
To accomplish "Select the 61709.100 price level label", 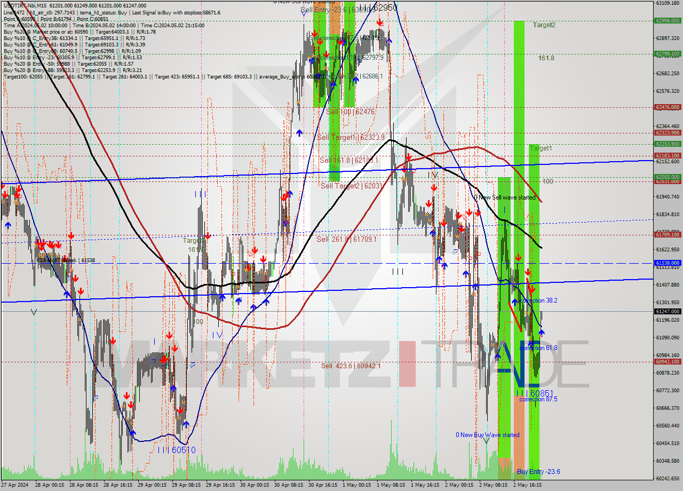I will [667, 234].
